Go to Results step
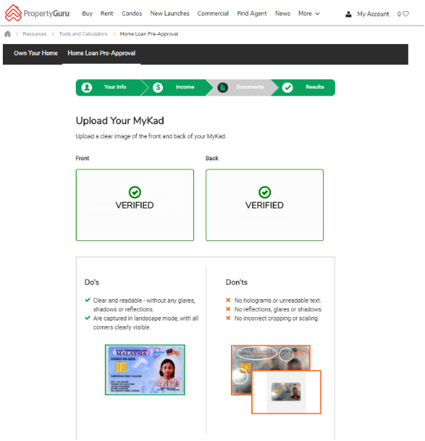Screen dimensions: 425x441 [303, 87]
